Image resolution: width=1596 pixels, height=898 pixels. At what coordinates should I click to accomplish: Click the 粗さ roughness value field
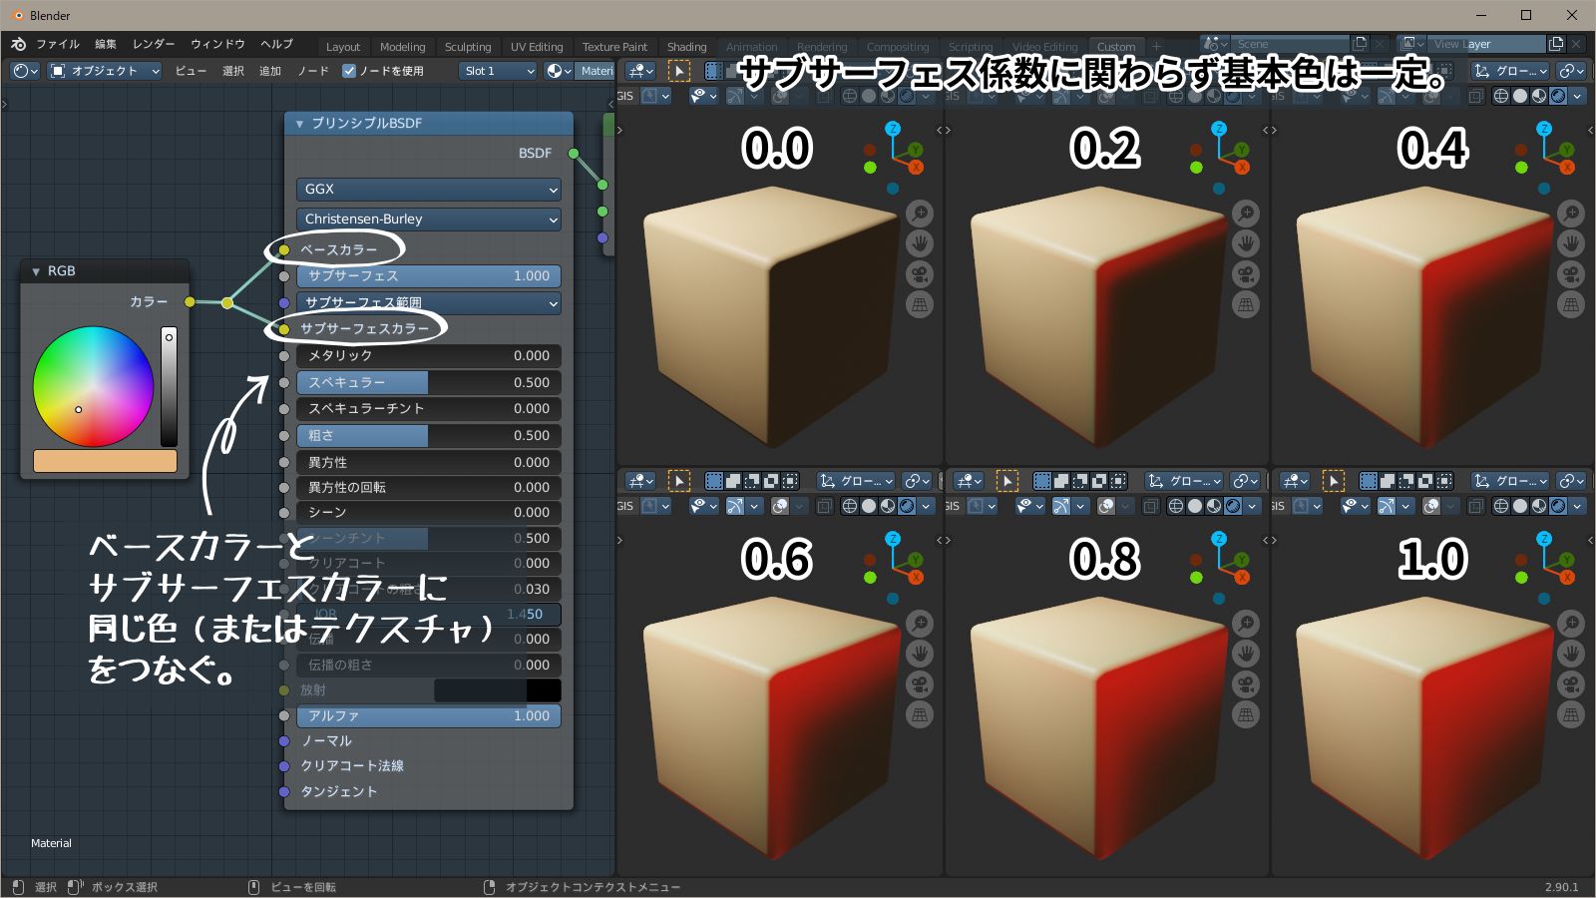[x=428, y=435]
